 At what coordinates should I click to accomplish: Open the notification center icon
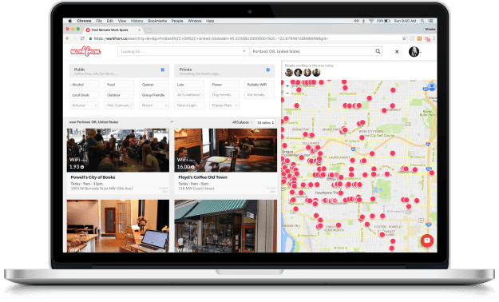[431, 21]
